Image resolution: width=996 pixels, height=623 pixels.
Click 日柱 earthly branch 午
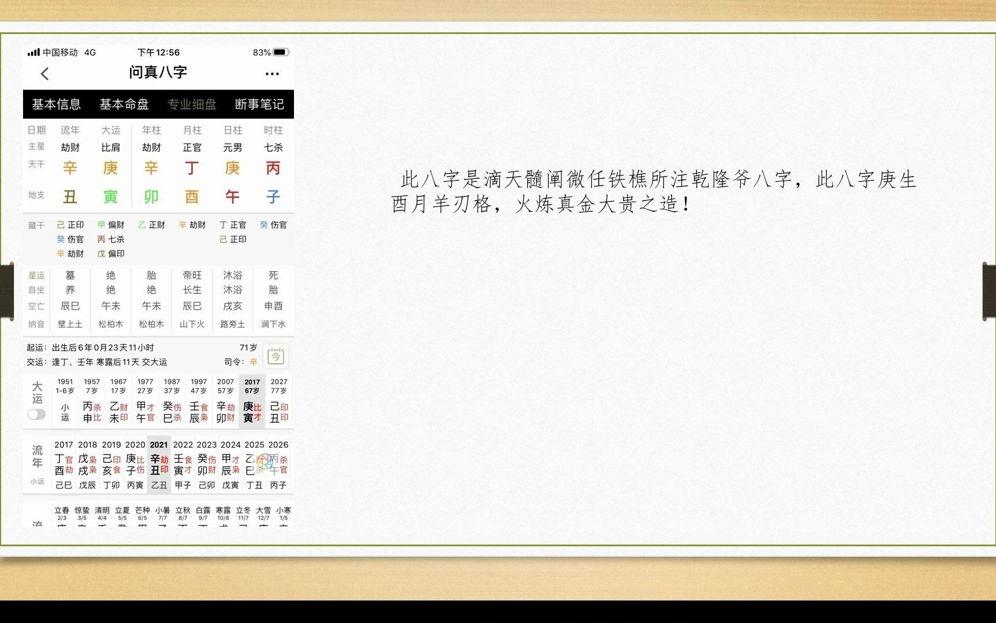[x=232, y=197]
